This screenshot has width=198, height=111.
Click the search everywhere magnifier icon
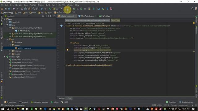[192, 8]
